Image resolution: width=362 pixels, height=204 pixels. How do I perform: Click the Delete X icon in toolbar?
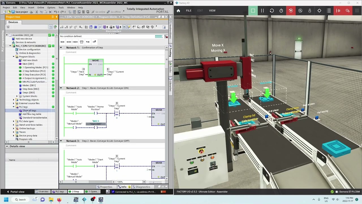pos(50,12)
